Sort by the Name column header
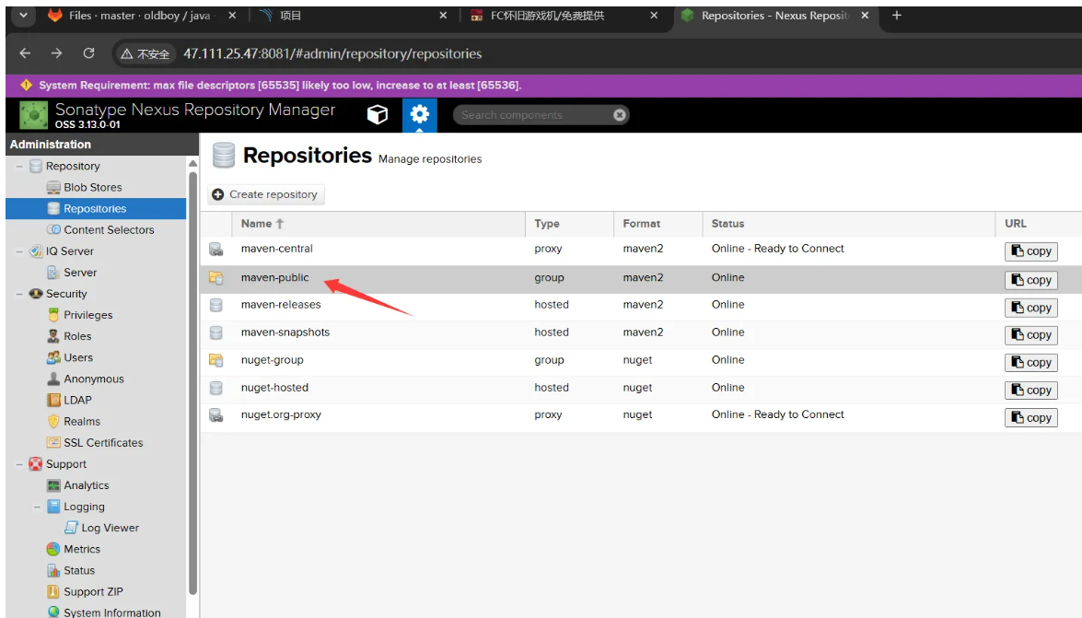The width and height of the screenshot is (1082, 618). pos(378,224)
